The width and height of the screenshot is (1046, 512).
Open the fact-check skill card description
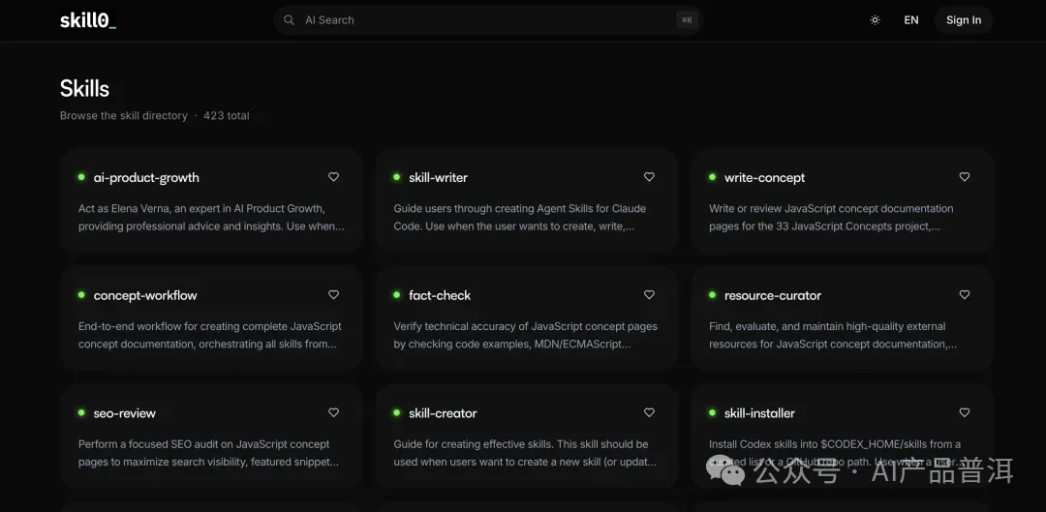pyautogui.click(x=525, y=335)
